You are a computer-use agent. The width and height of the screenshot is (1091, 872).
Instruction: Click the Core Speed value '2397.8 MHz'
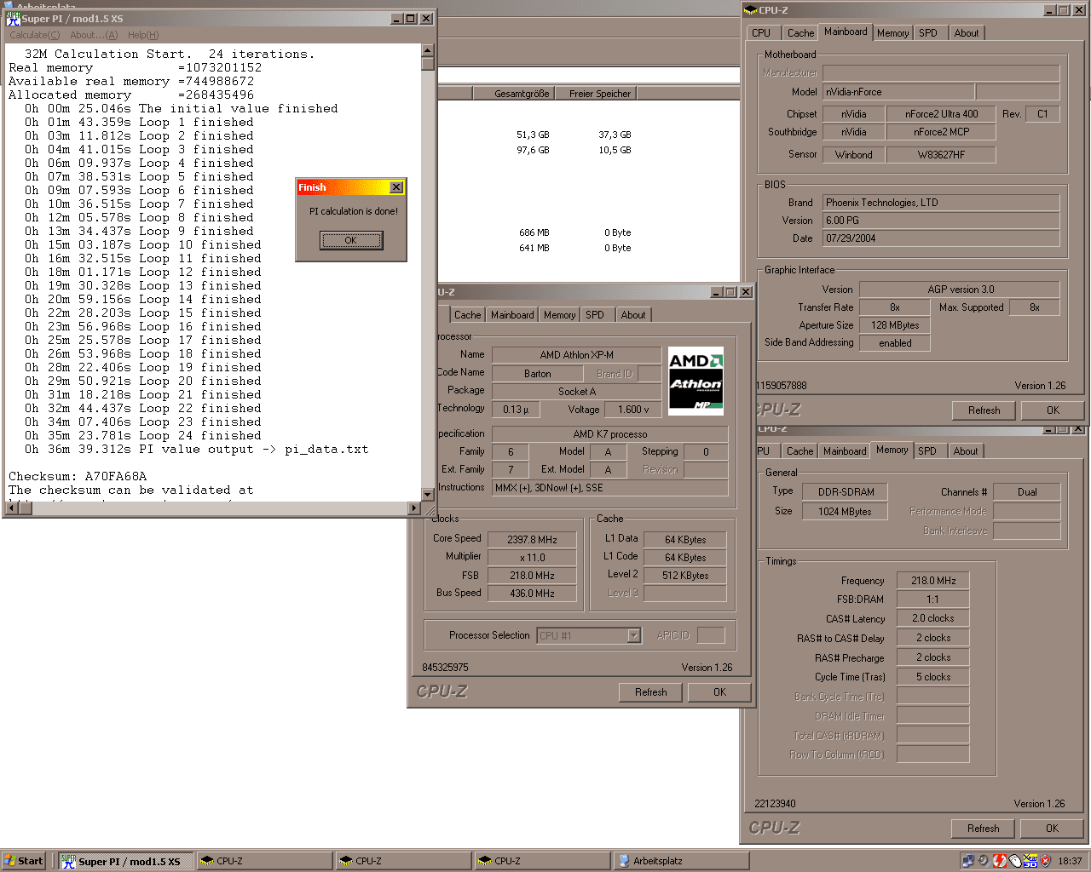(532, 539)
